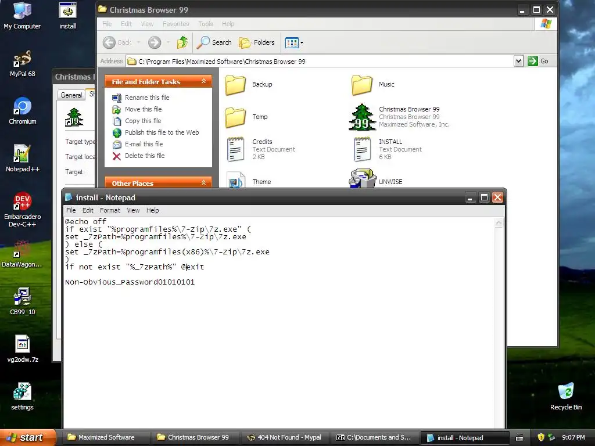Open the Views dropdown button
Screen dimensions: 595x446
coord(294,42)
